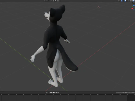135x101 pixels.
Task: Toggle the snap magnet button
Action: tap(53, 1)
